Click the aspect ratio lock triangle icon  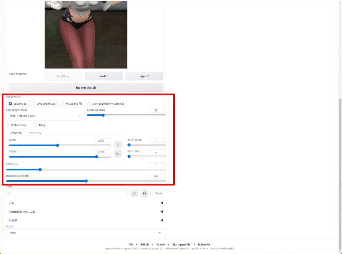point(118,154)
